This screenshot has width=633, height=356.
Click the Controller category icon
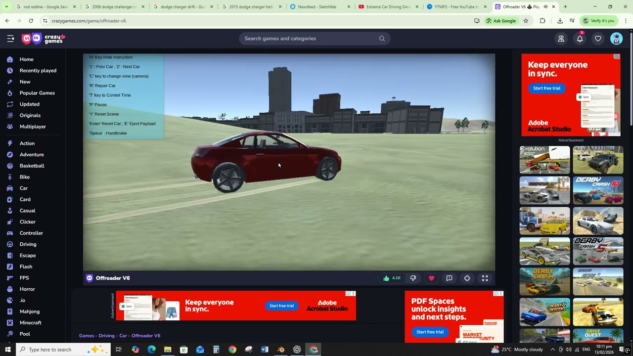pos(10,233)
